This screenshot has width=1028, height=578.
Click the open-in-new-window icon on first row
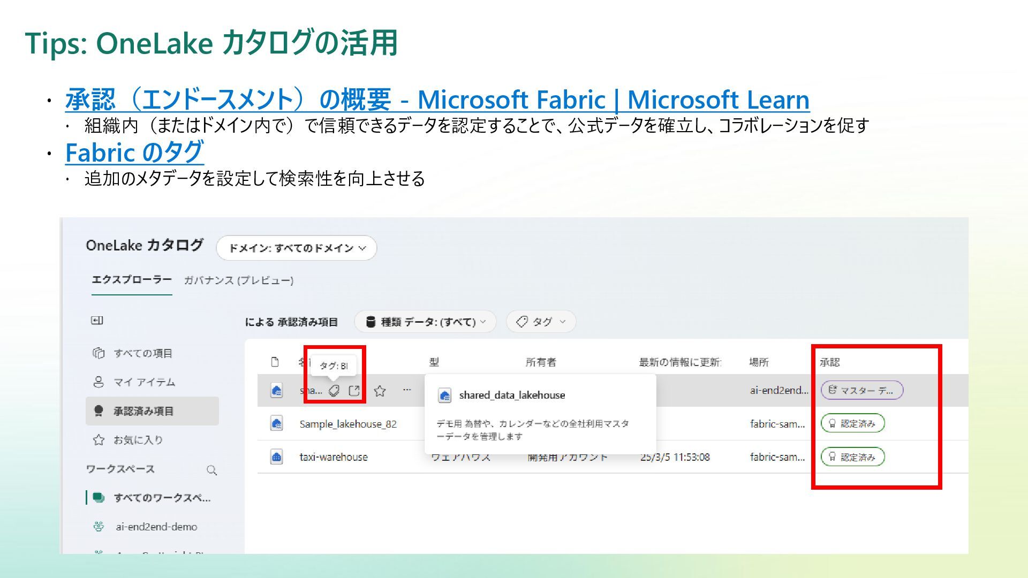[354, 391]
